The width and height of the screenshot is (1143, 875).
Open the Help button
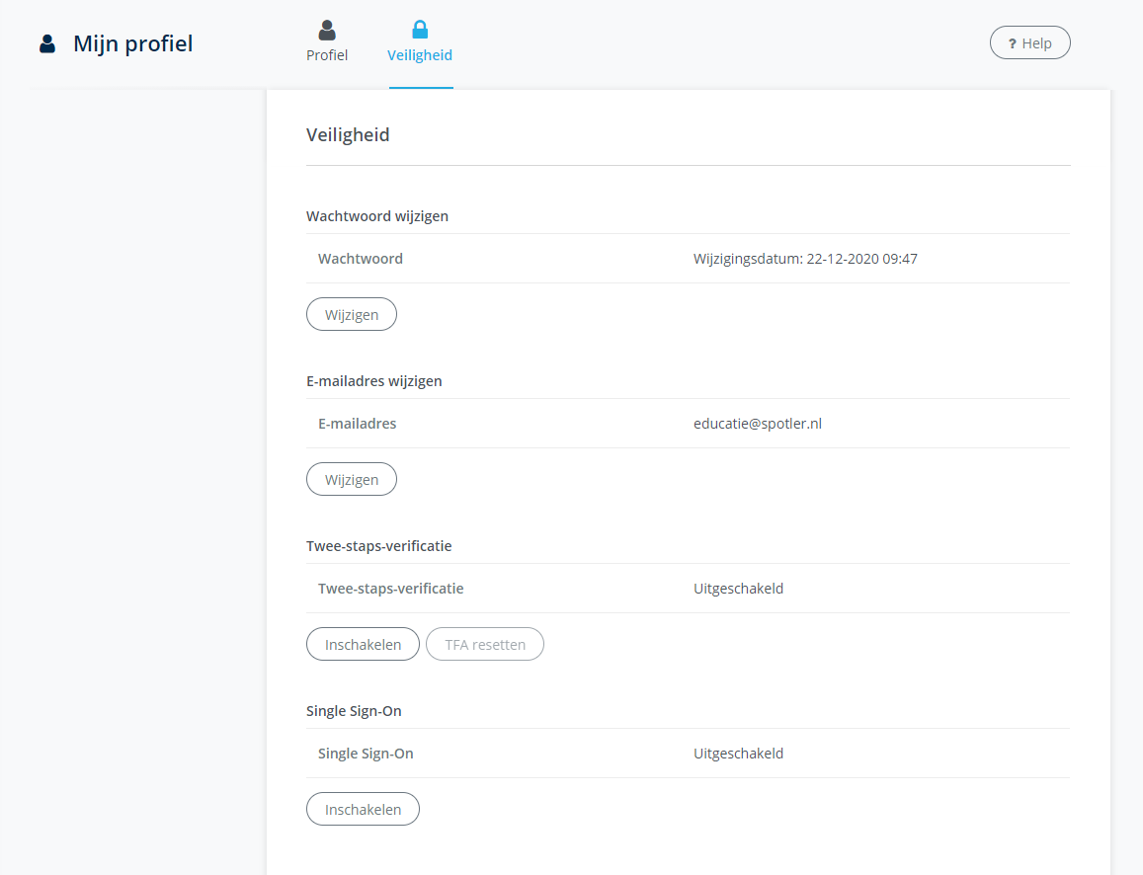click(1029, 43)
